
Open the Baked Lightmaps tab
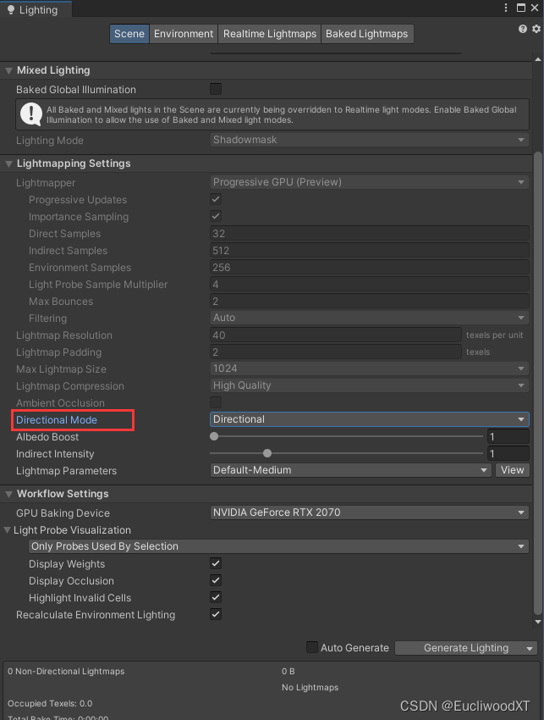coord(367,34)
